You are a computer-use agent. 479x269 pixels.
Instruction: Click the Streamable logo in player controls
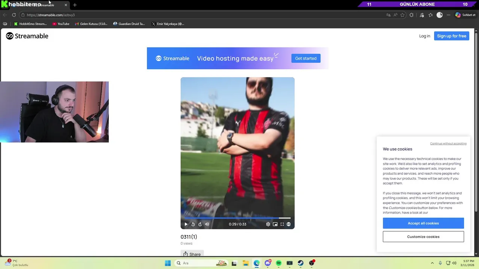289,224
